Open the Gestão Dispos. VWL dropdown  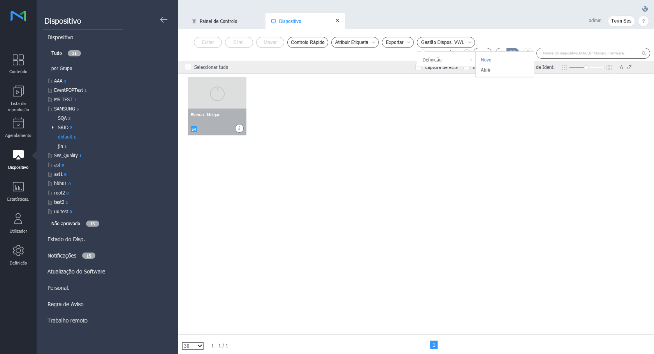446,42
